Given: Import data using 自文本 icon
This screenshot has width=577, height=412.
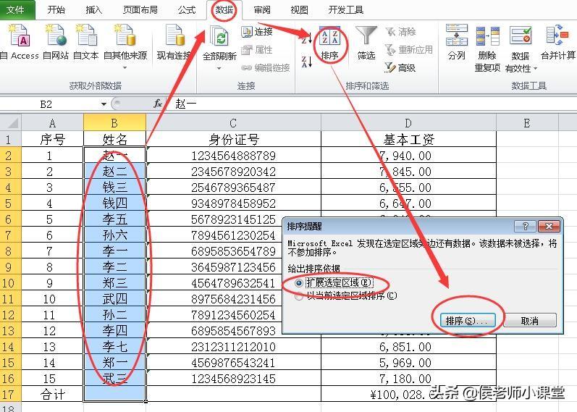Looking at the screenshot, I should (86, 41).
